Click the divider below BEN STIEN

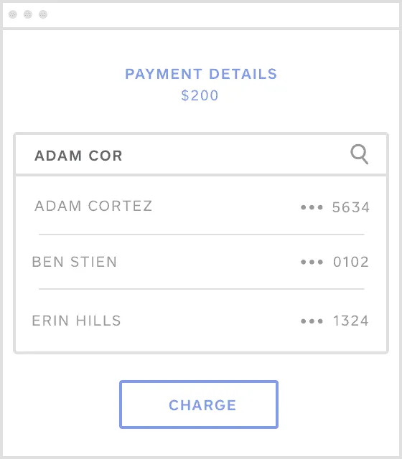202,289
